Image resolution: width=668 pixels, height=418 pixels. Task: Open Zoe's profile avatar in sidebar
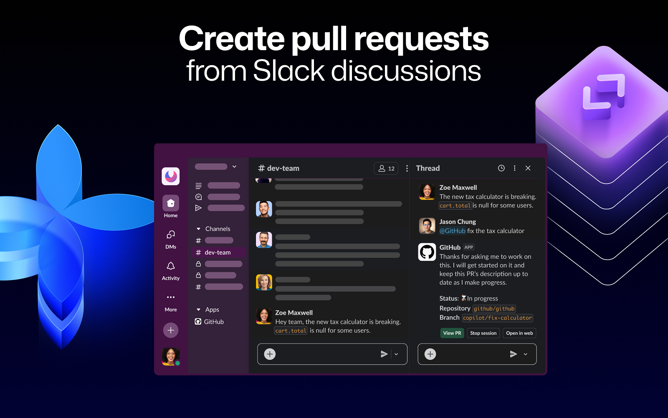click(171, 357)
